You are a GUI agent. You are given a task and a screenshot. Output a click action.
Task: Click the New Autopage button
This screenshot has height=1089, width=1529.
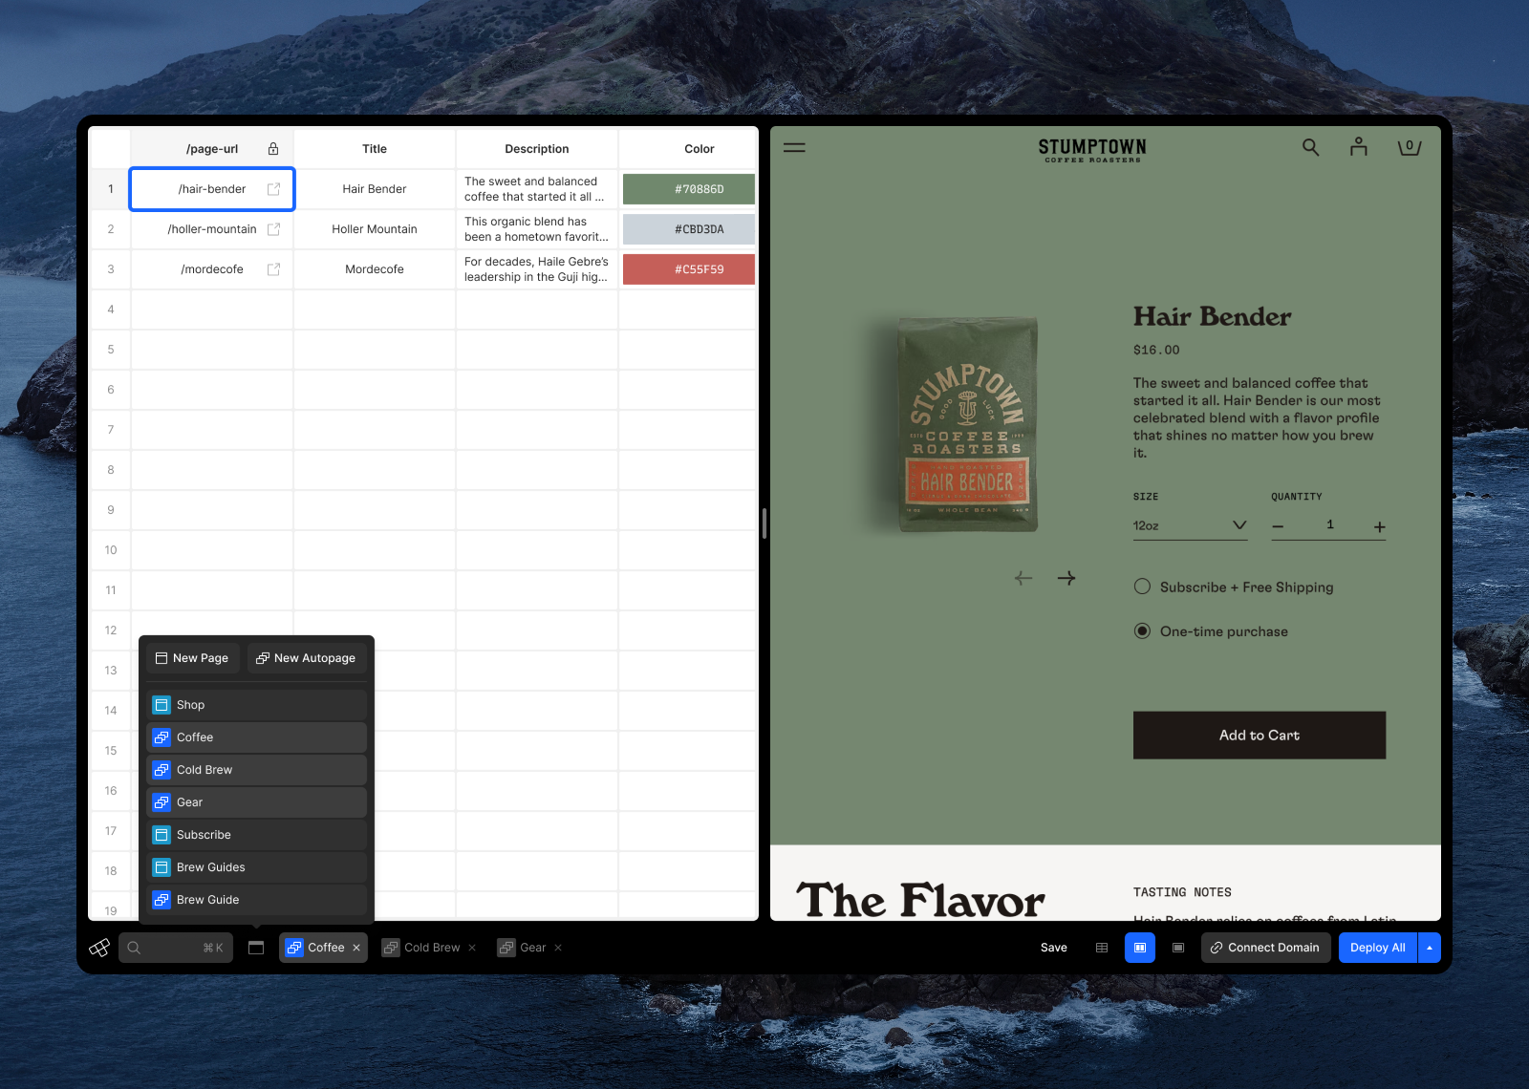(307, 658)
